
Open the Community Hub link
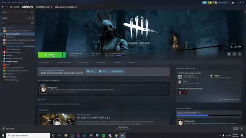[x=64, y=62]
